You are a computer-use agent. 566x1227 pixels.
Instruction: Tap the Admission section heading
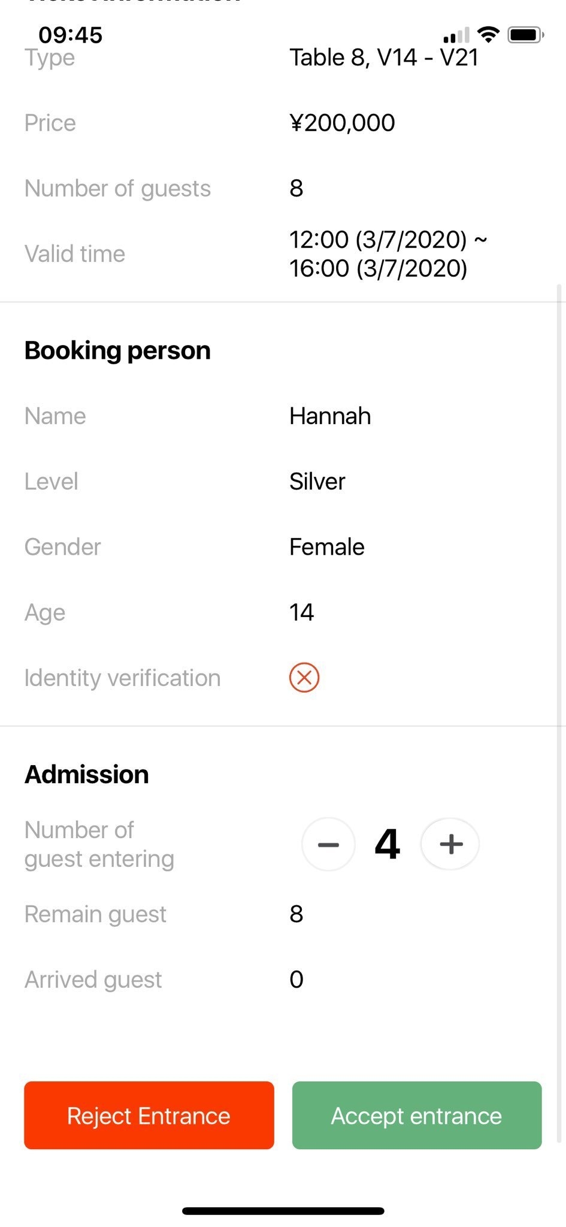[87, 774]
